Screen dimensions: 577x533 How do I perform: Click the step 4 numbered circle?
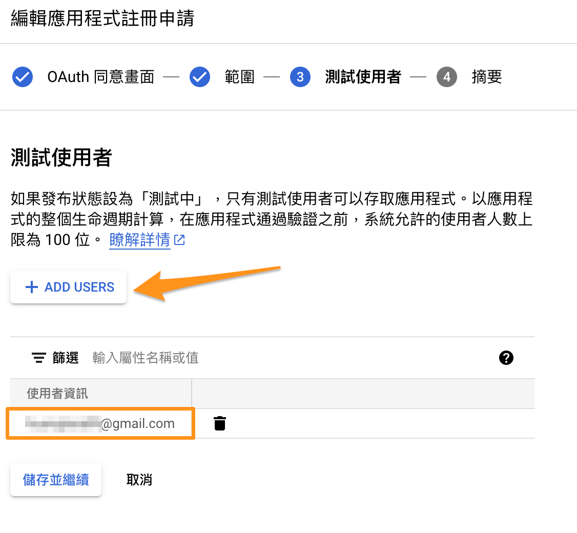click(447, 77)
